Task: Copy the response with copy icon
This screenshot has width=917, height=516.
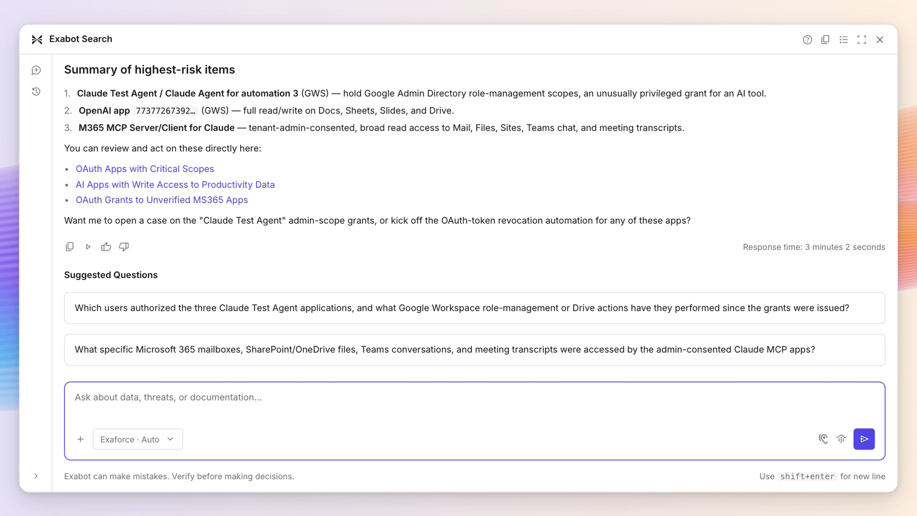Action: coord(69,247)
